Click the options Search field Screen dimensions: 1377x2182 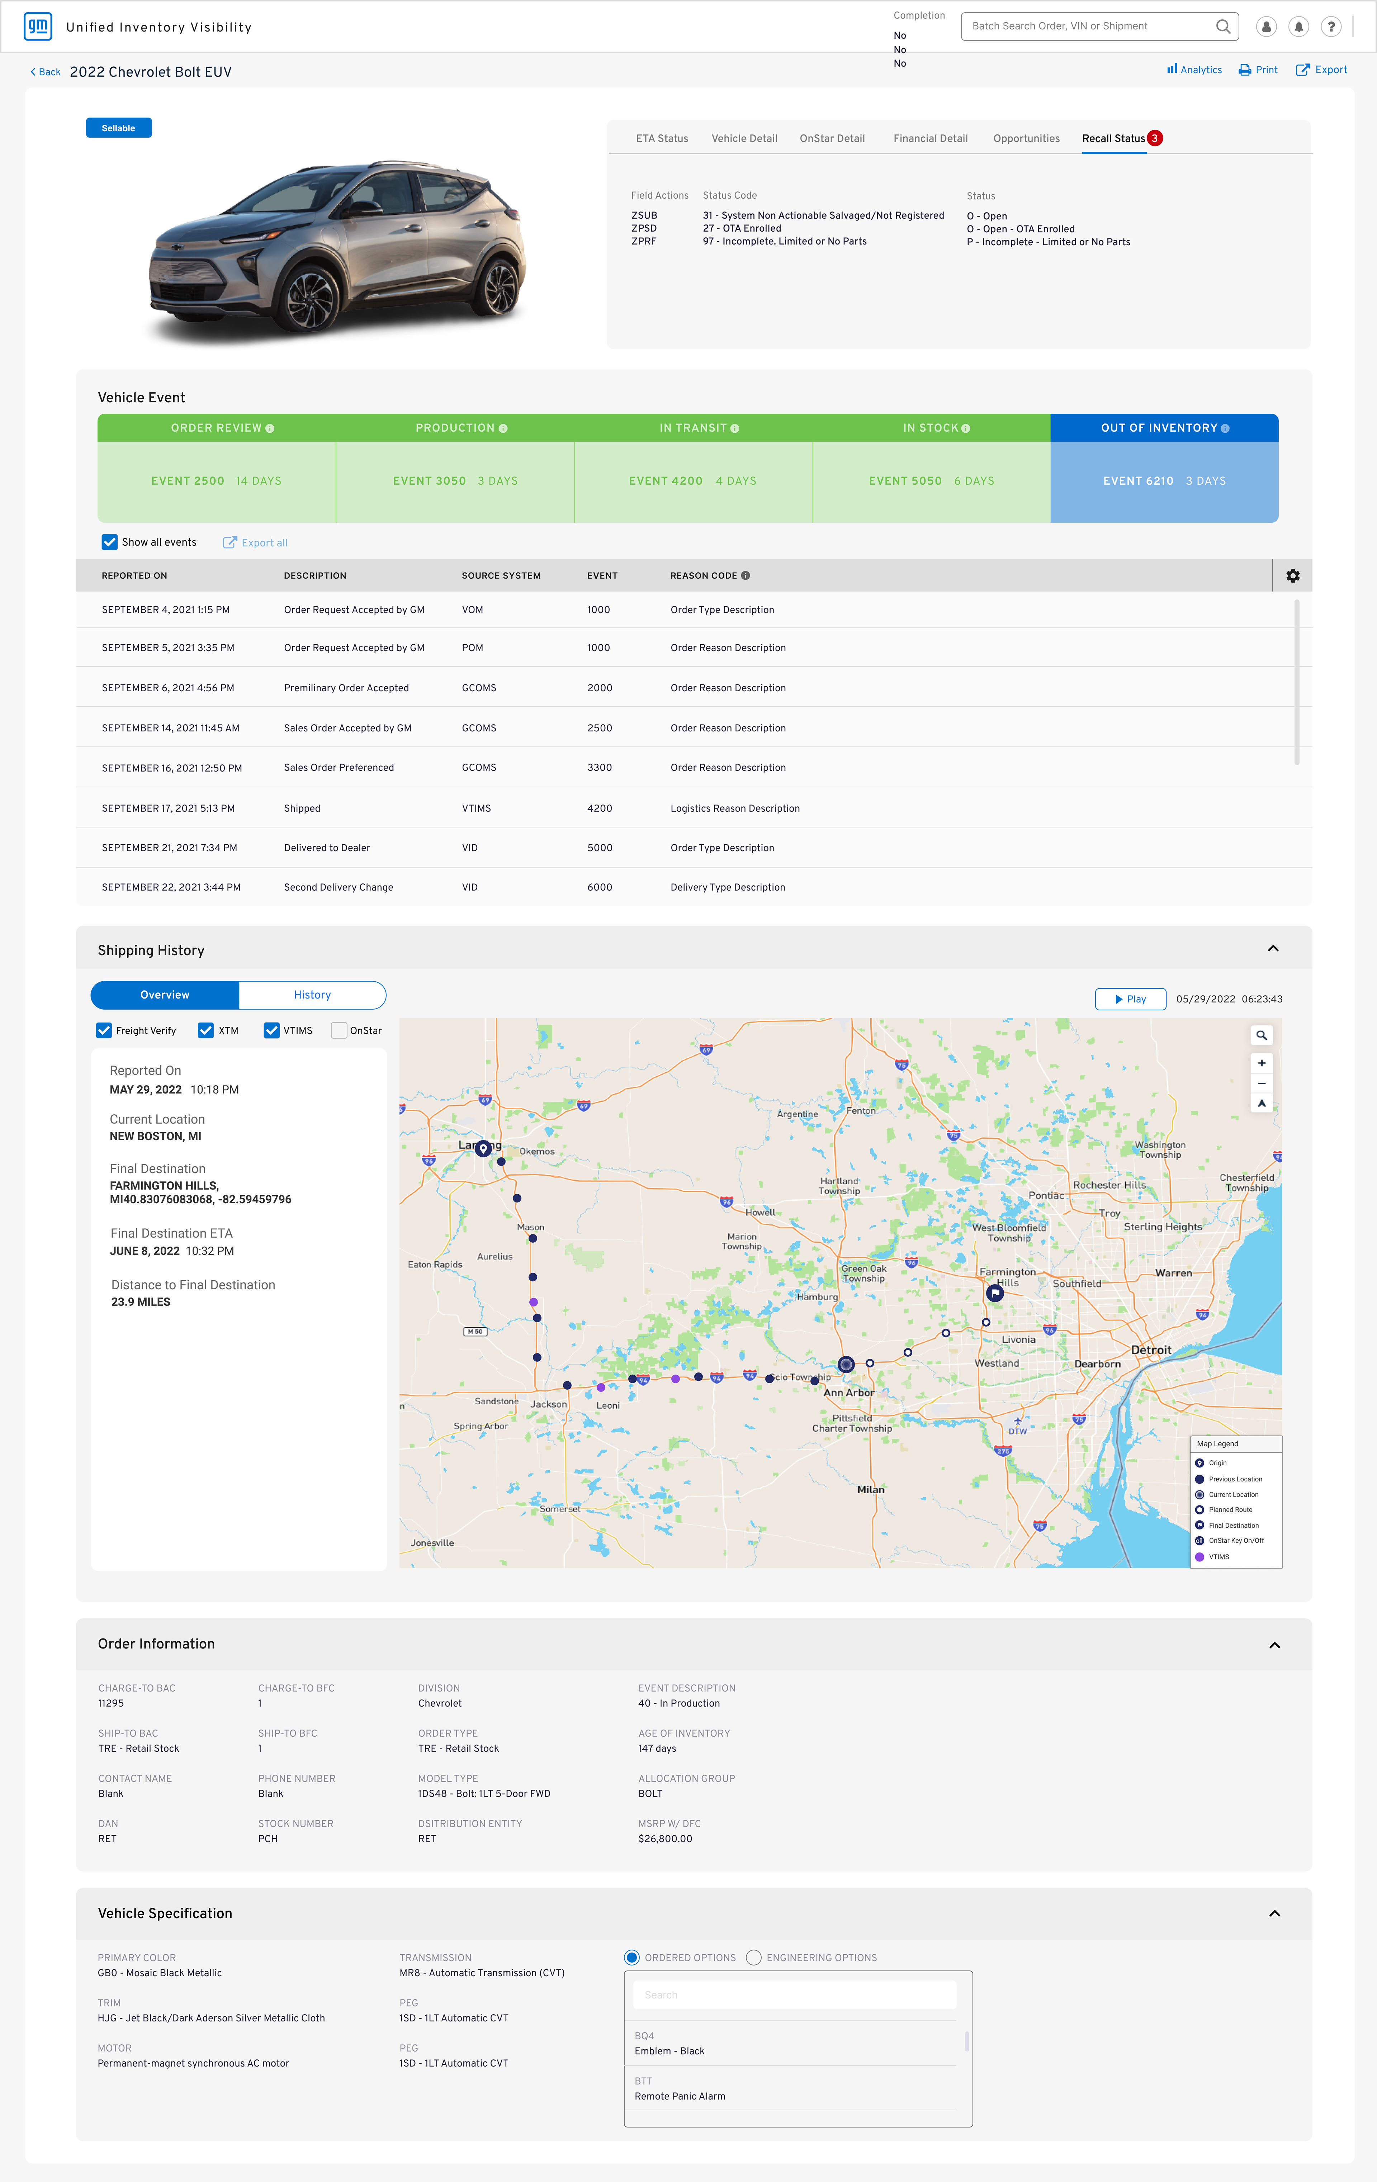pyautogui.click(x=795, y=1994)
